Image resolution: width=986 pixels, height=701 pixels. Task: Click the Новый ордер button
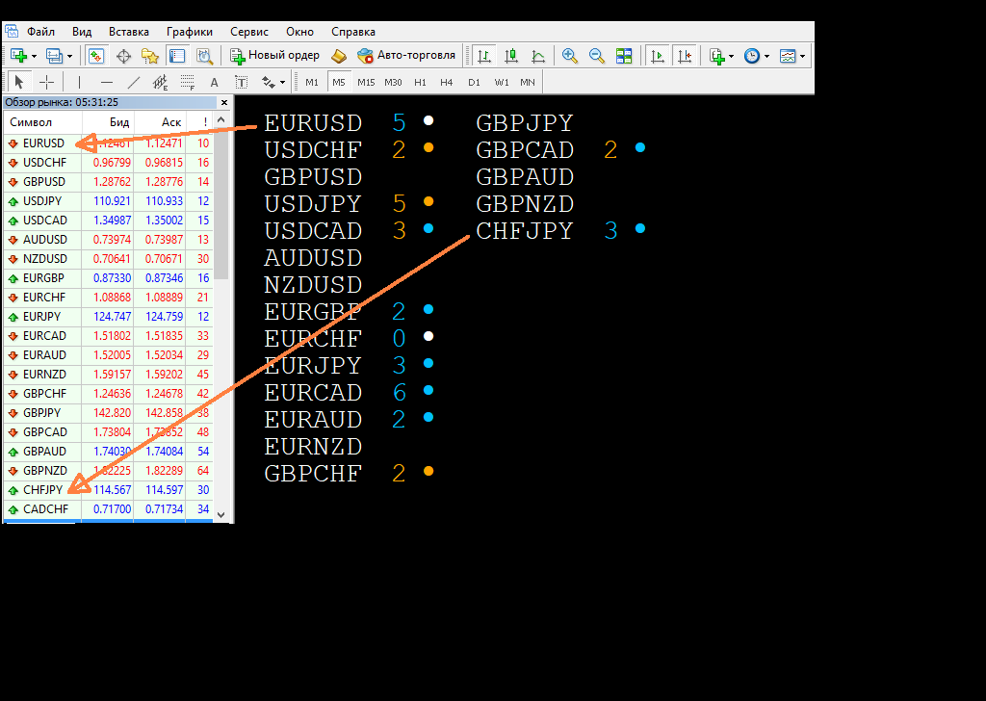tap(274, 55)
